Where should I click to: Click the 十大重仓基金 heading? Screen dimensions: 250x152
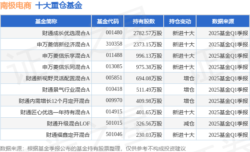click(x=59, y=5)
